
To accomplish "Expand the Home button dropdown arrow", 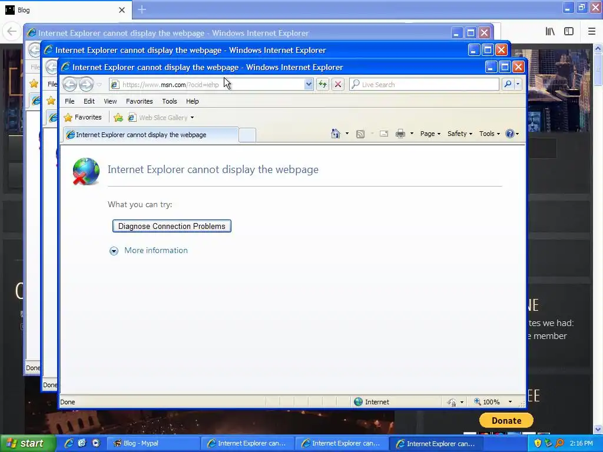I will pyautogui.click(x=347, y=134).
